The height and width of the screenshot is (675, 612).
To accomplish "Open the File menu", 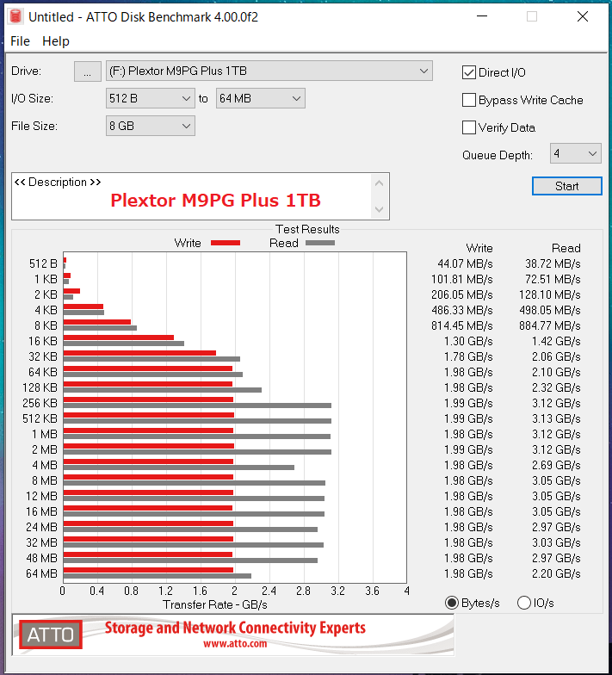I will pyautogui.click(x=20, y=41).
